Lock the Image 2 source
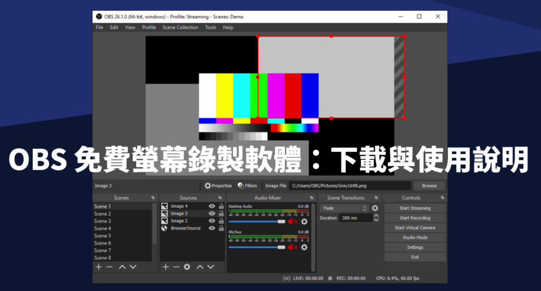The height and width of the screenshot is (291, 541). 221,221
